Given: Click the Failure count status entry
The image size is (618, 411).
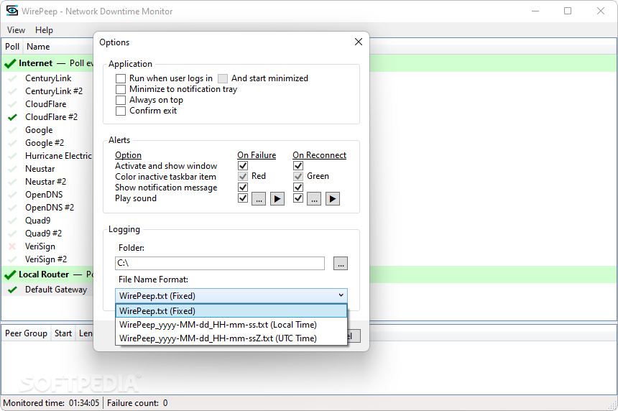Looking at the screenshot, I should point(137,403).
